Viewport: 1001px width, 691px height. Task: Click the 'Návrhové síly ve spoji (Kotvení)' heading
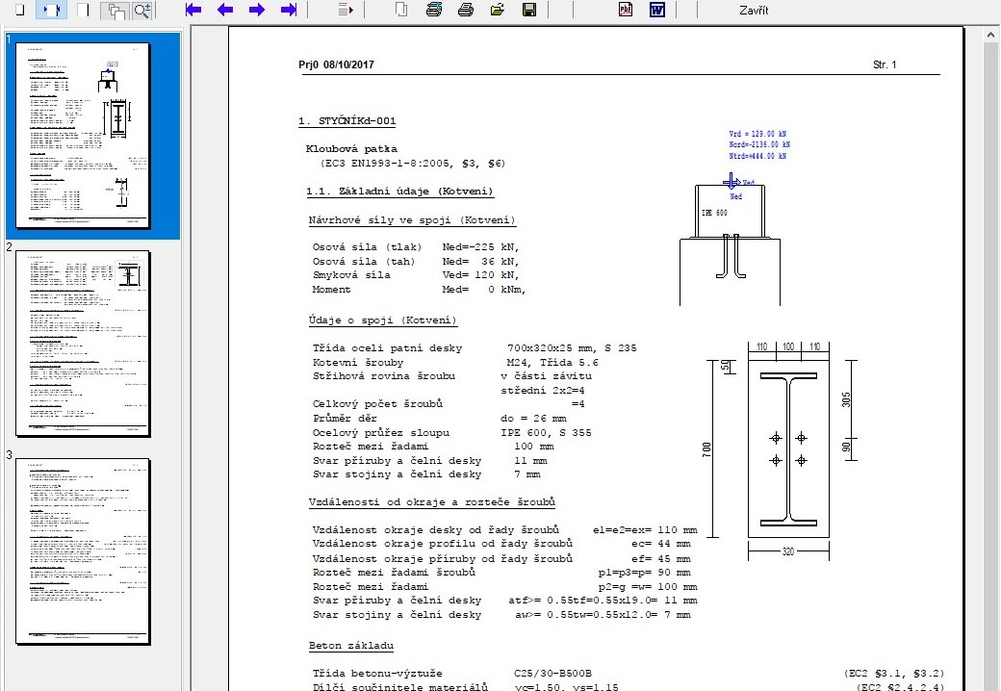click(412, 220)
